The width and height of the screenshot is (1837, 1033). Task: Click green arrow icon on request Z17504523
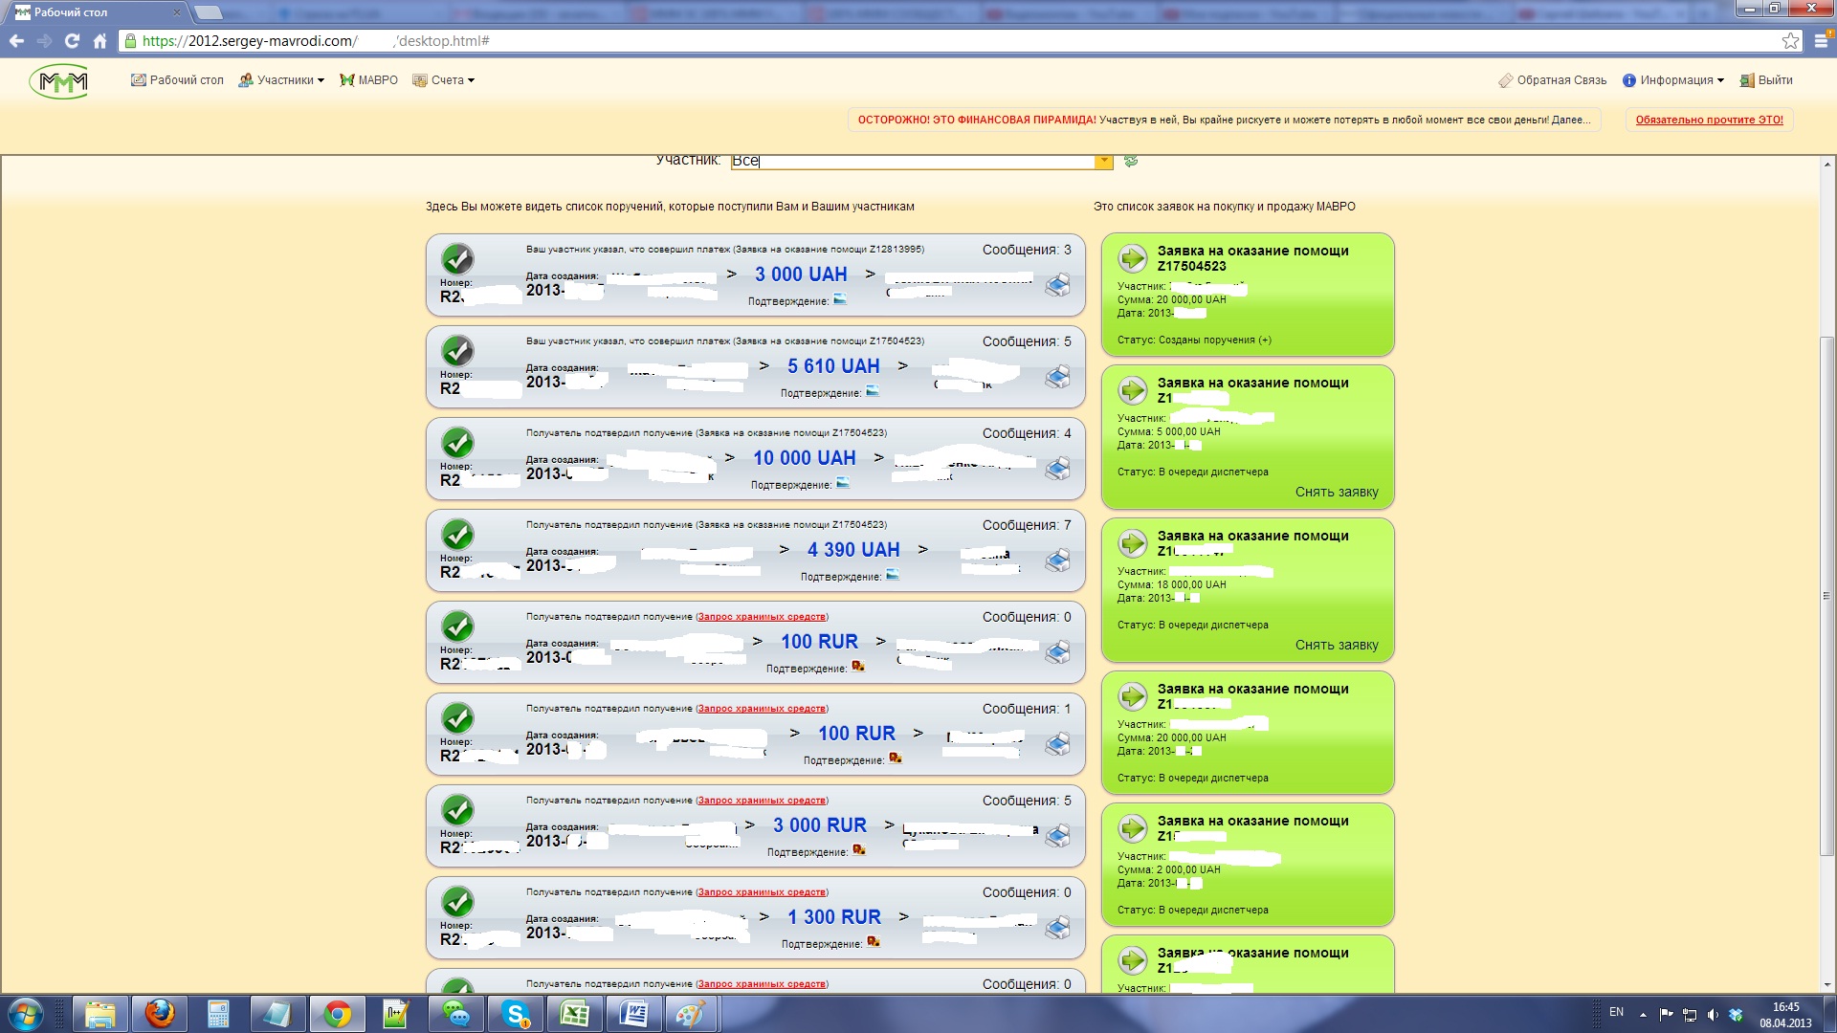(x=1133, y=257)
